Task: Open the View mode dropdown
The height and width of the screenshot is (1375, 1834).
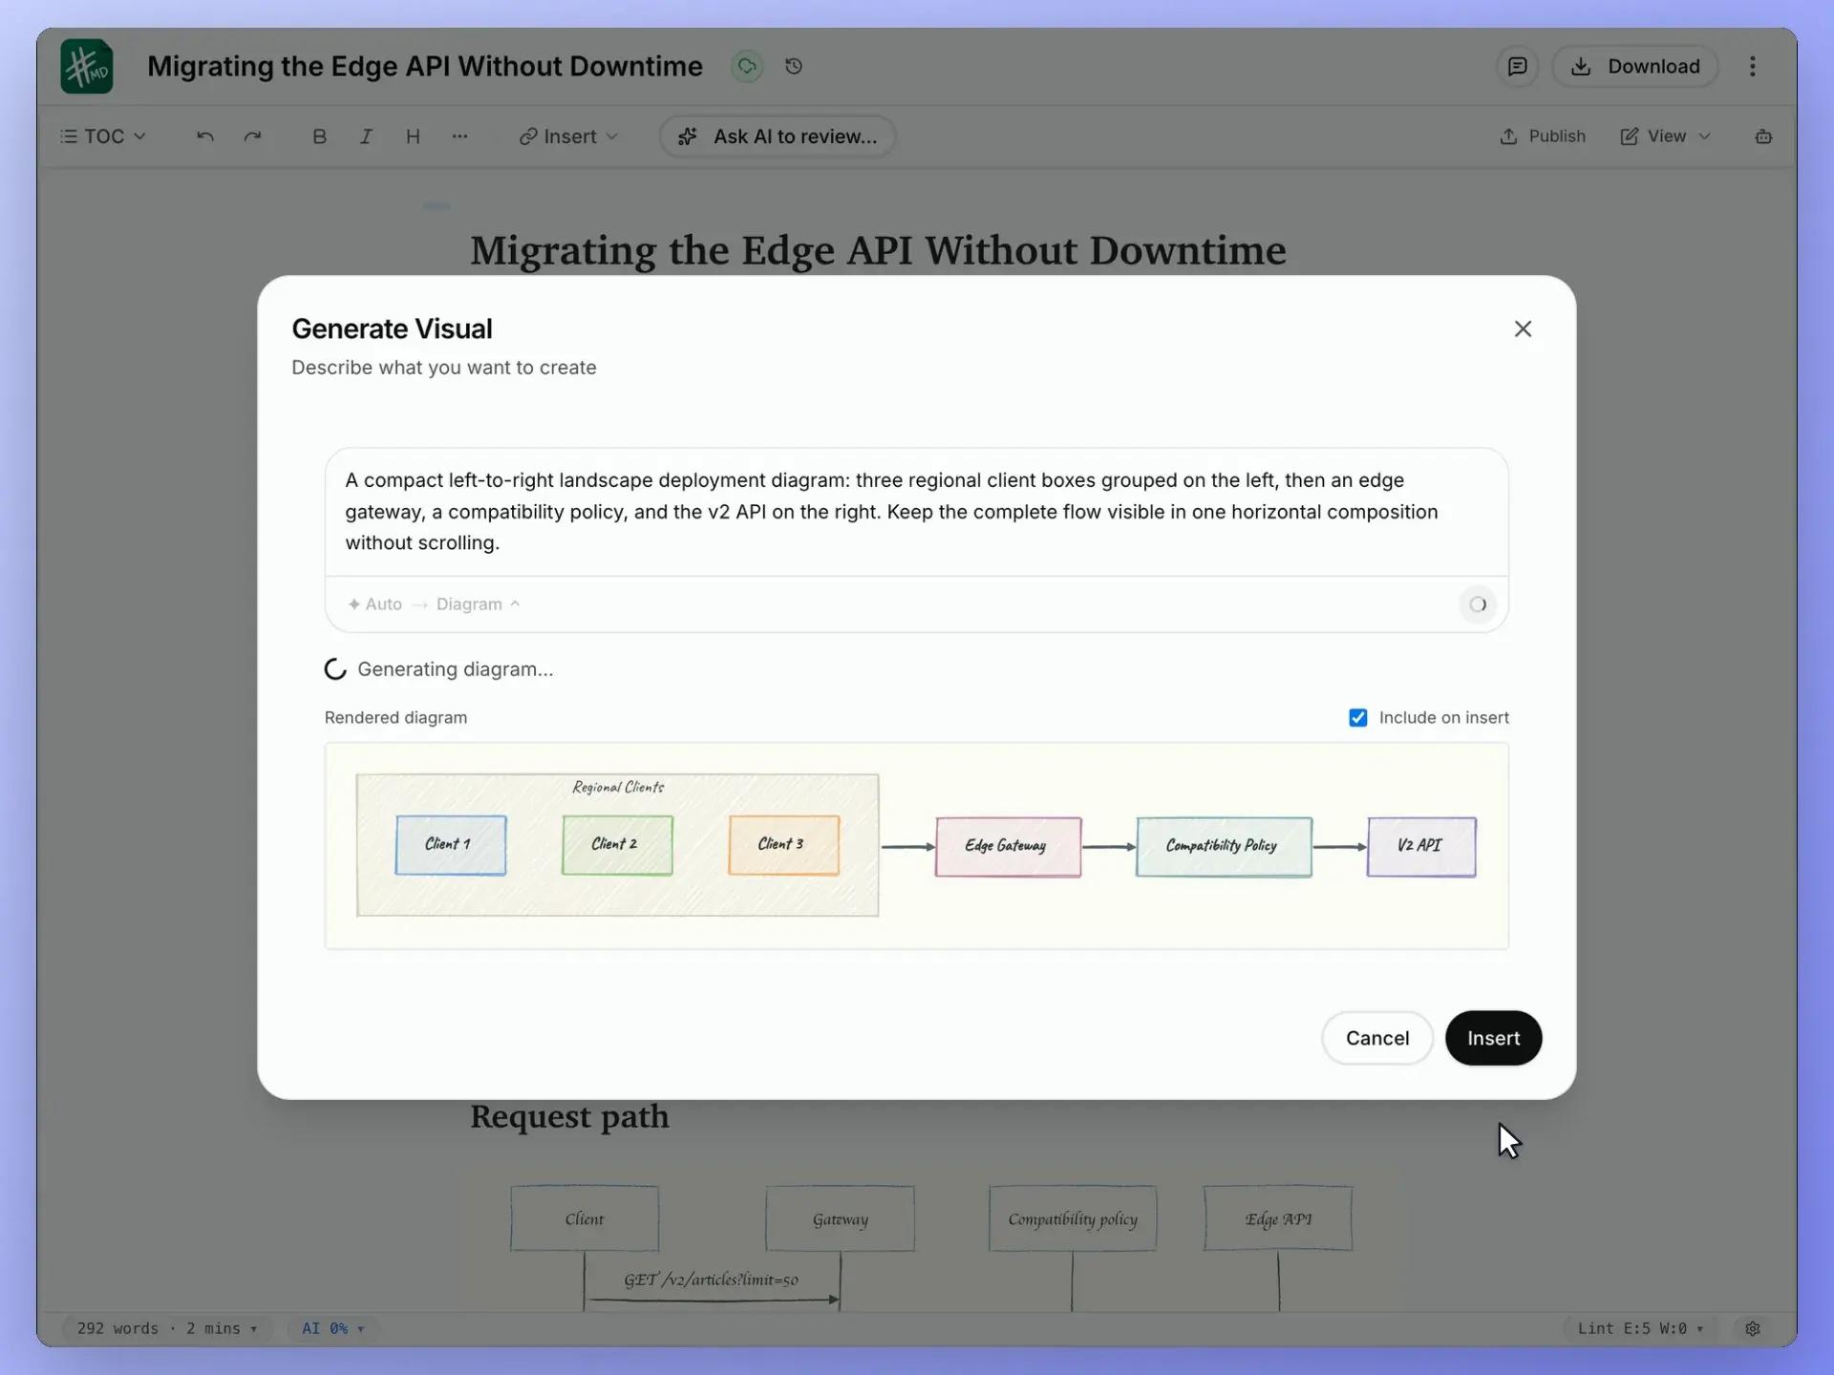Action: [1665, 137]
